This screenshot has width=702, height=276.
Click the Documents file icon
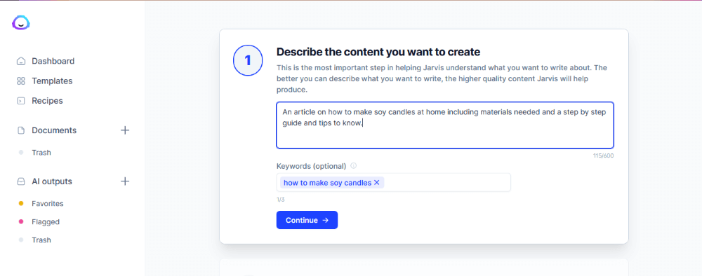(x=20, y=130)
